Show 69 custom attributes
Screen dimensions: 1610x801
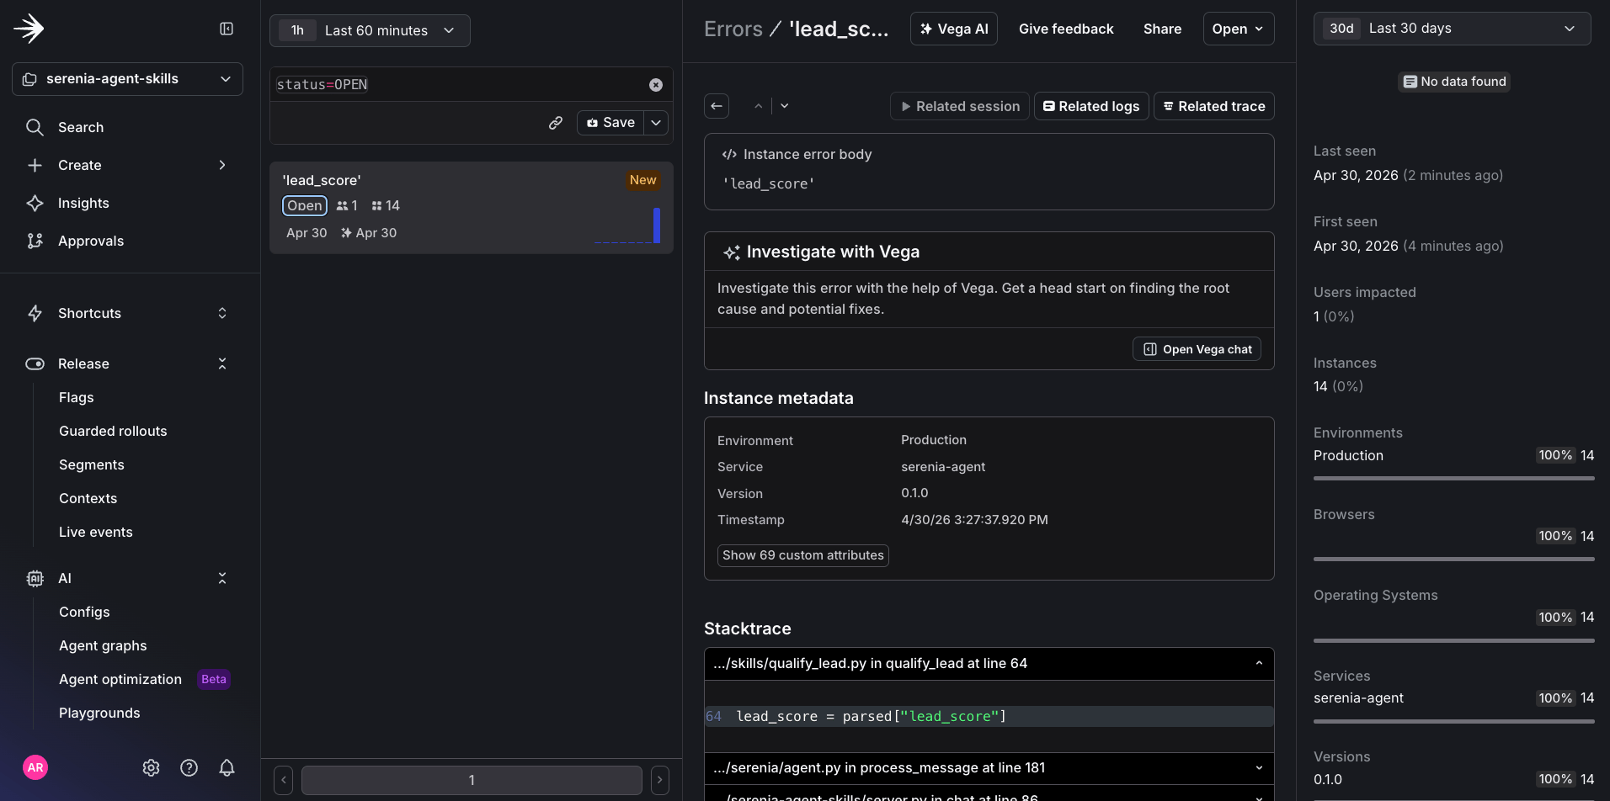coord(803,555)
